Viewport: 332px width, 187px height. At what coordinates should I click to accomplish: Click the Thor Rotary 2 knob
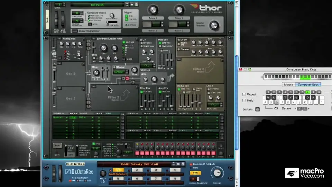(x=179, y=10)
